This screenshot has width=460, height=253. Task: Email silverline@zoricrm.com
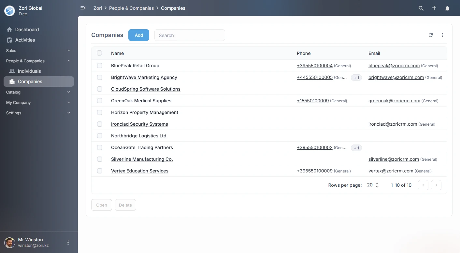pos(394,159)
